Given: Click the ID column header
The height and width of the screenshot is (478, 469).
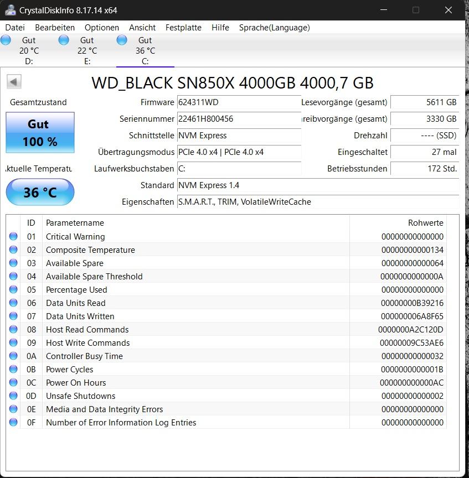Looking at the screenshot, I should click(x=31, y=223).
